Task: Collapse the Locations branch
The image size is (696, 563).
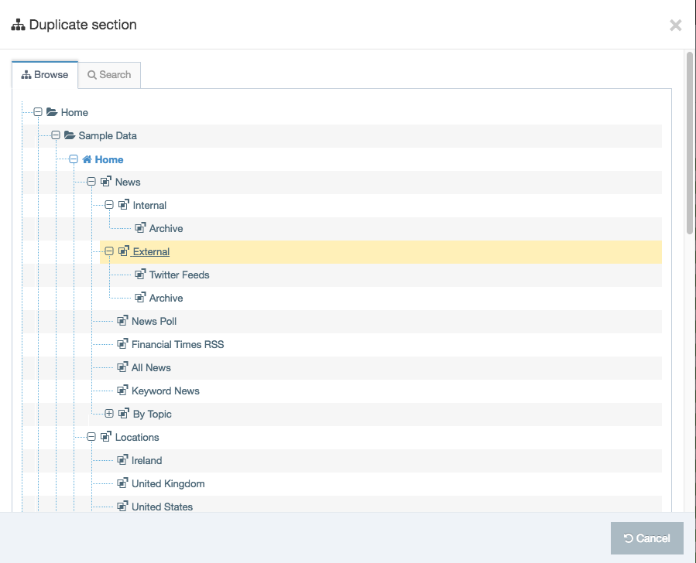Action: pyautogui.click(x=91, y=437)
